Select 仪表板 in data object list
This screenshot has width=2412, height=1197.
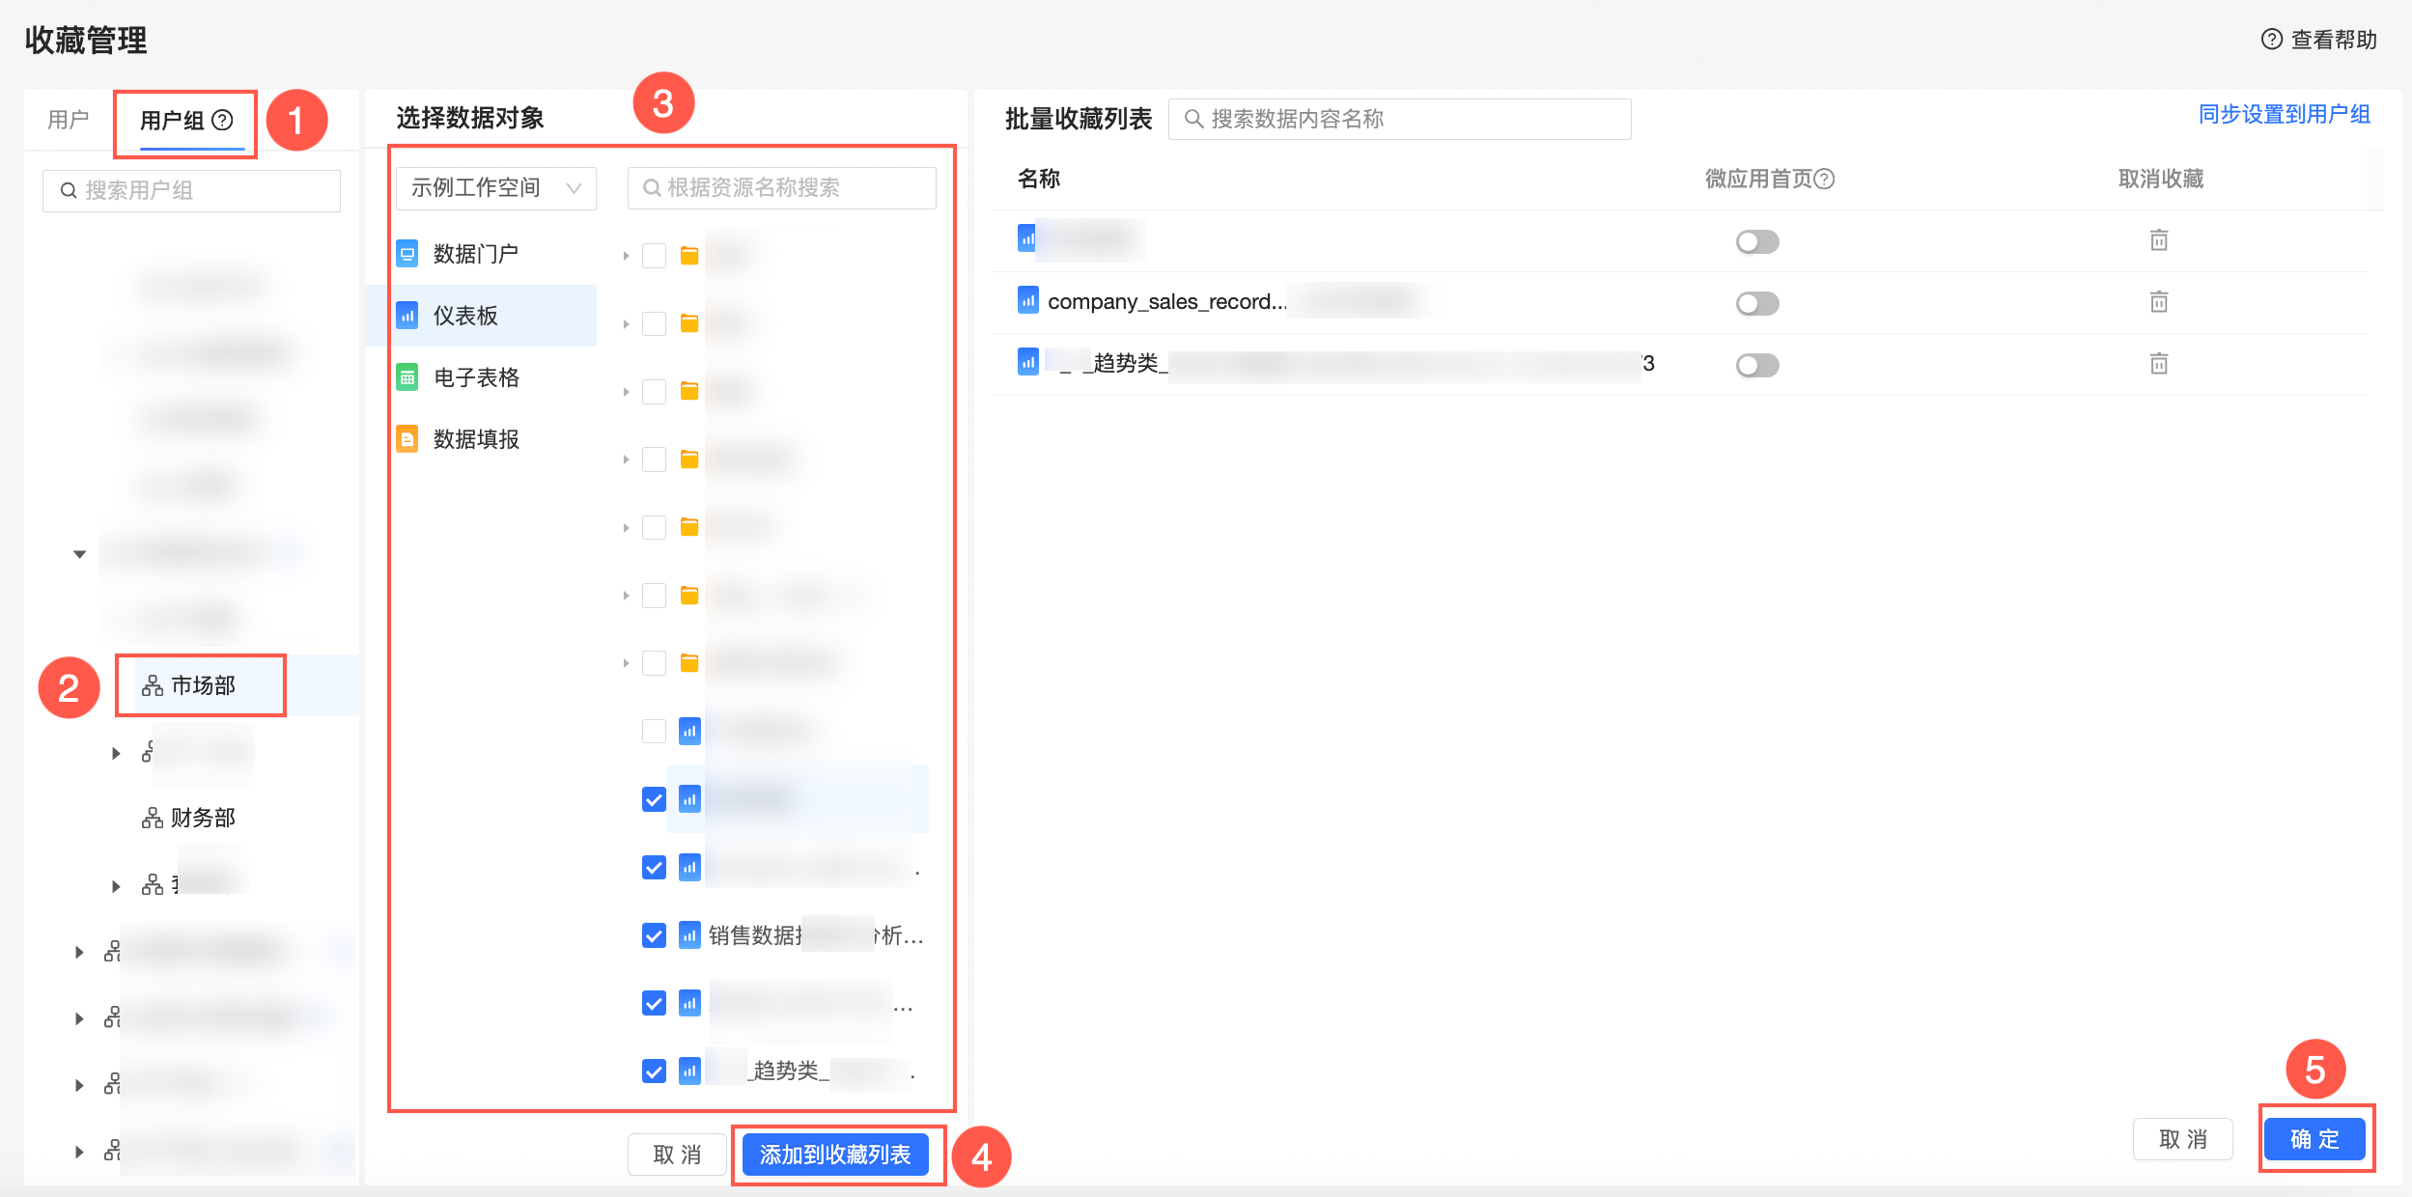[x=465, y=316]
